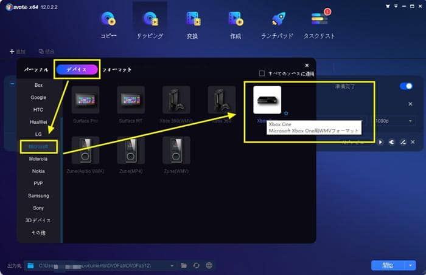426x275 pixels.
Task: Switch to the フォーマット tab
Action: pyautogui.click(x=117, y=70)
